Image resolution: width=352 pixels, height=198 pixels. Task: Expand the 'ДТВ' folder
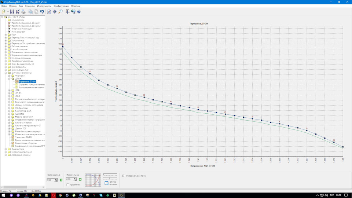click(10, 91)
